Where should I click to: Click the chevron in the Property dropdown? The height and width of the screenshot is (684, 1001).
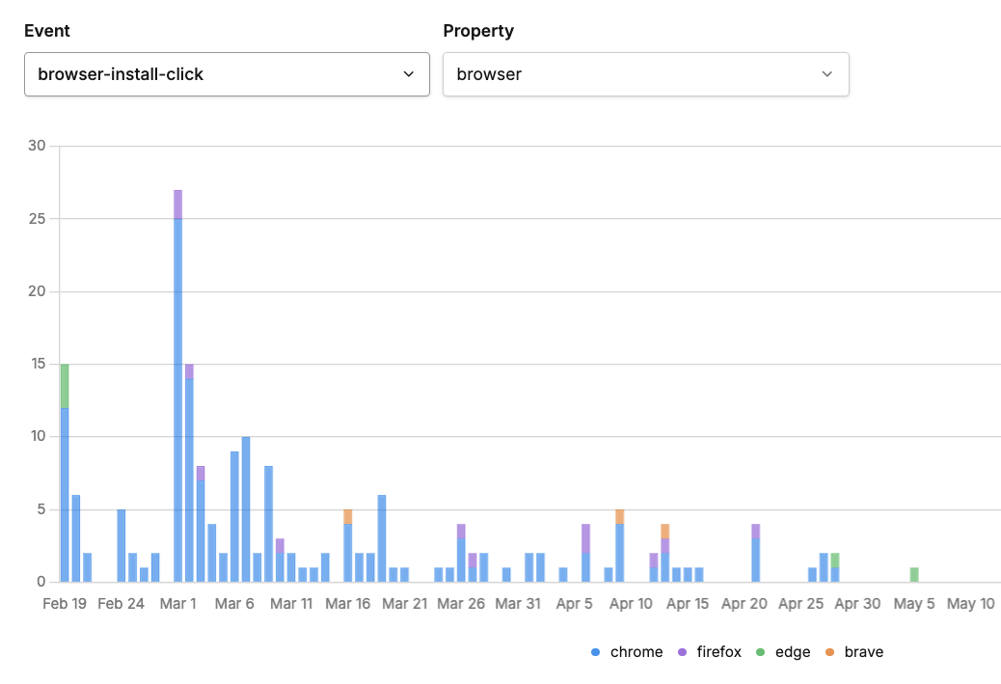826,74
